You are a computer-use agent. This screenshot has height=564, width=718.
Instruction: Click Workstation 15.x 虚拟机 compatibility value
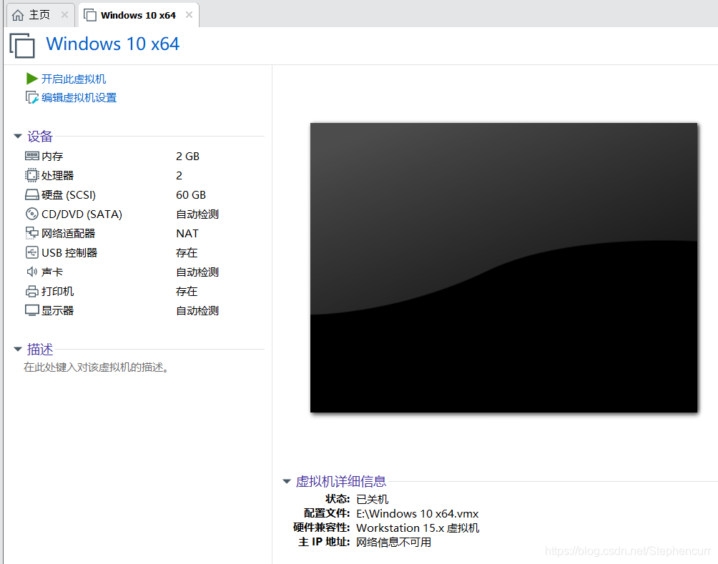(418, 528)
